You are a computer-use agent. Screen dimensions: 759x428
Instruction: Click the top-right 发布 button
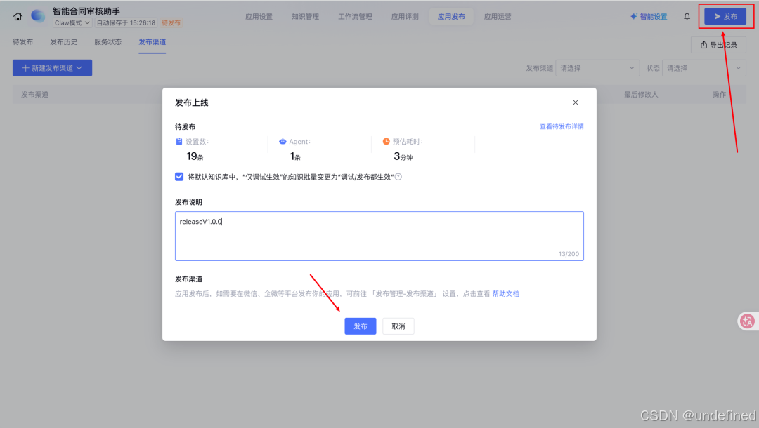725,16
